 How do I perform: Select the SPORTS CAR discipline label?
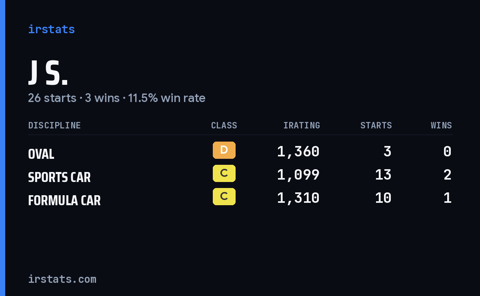(59, 177)
